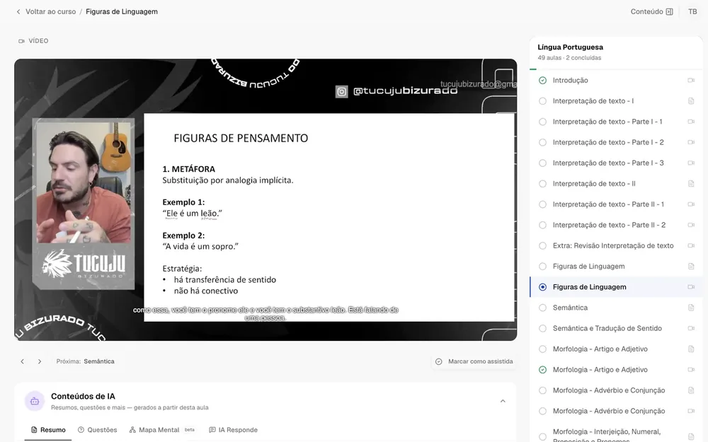Viewport: 708px width, 442px height.
Task: Click Figuras de Linguagem breadcrumb text
Action: point(122,12)
